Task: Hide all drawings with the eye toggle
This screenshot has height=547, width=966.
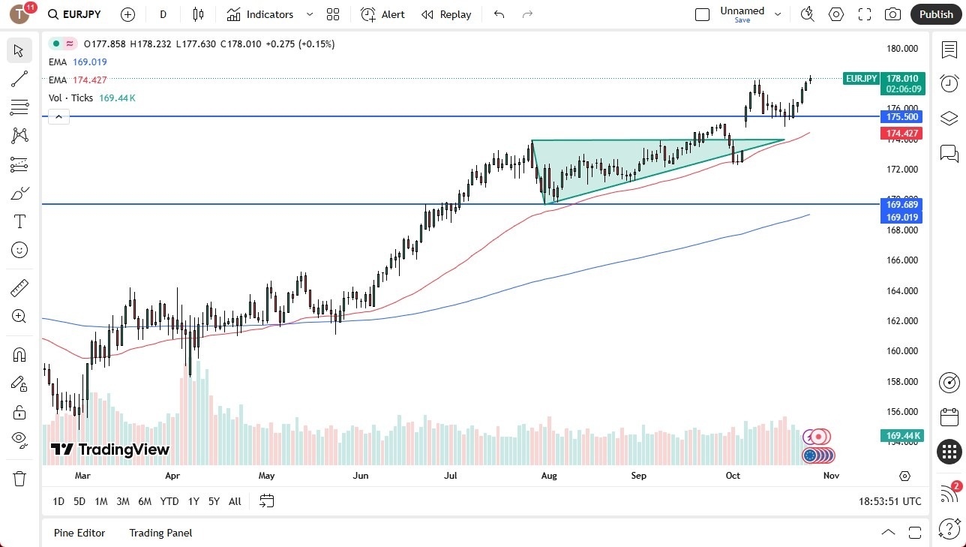Action: (x=19, y=440)
